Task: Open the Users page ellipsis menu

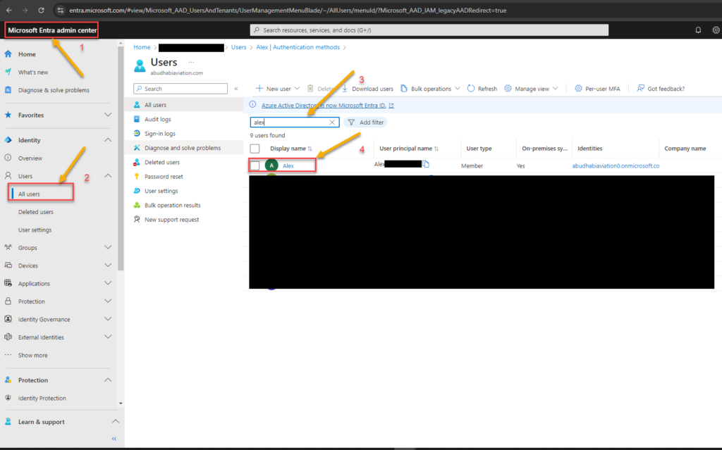Action: coord(191,62)
